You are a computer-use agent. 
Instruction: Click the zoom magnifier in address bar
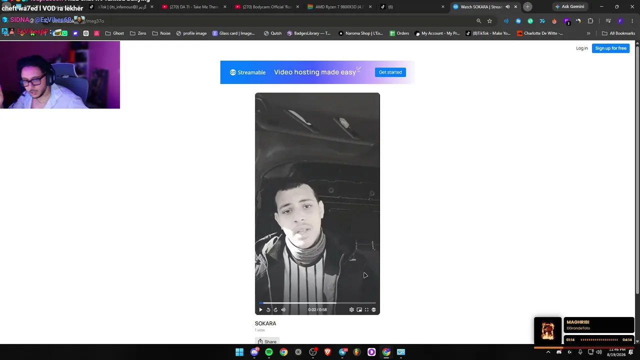click(x=478, y=21)
